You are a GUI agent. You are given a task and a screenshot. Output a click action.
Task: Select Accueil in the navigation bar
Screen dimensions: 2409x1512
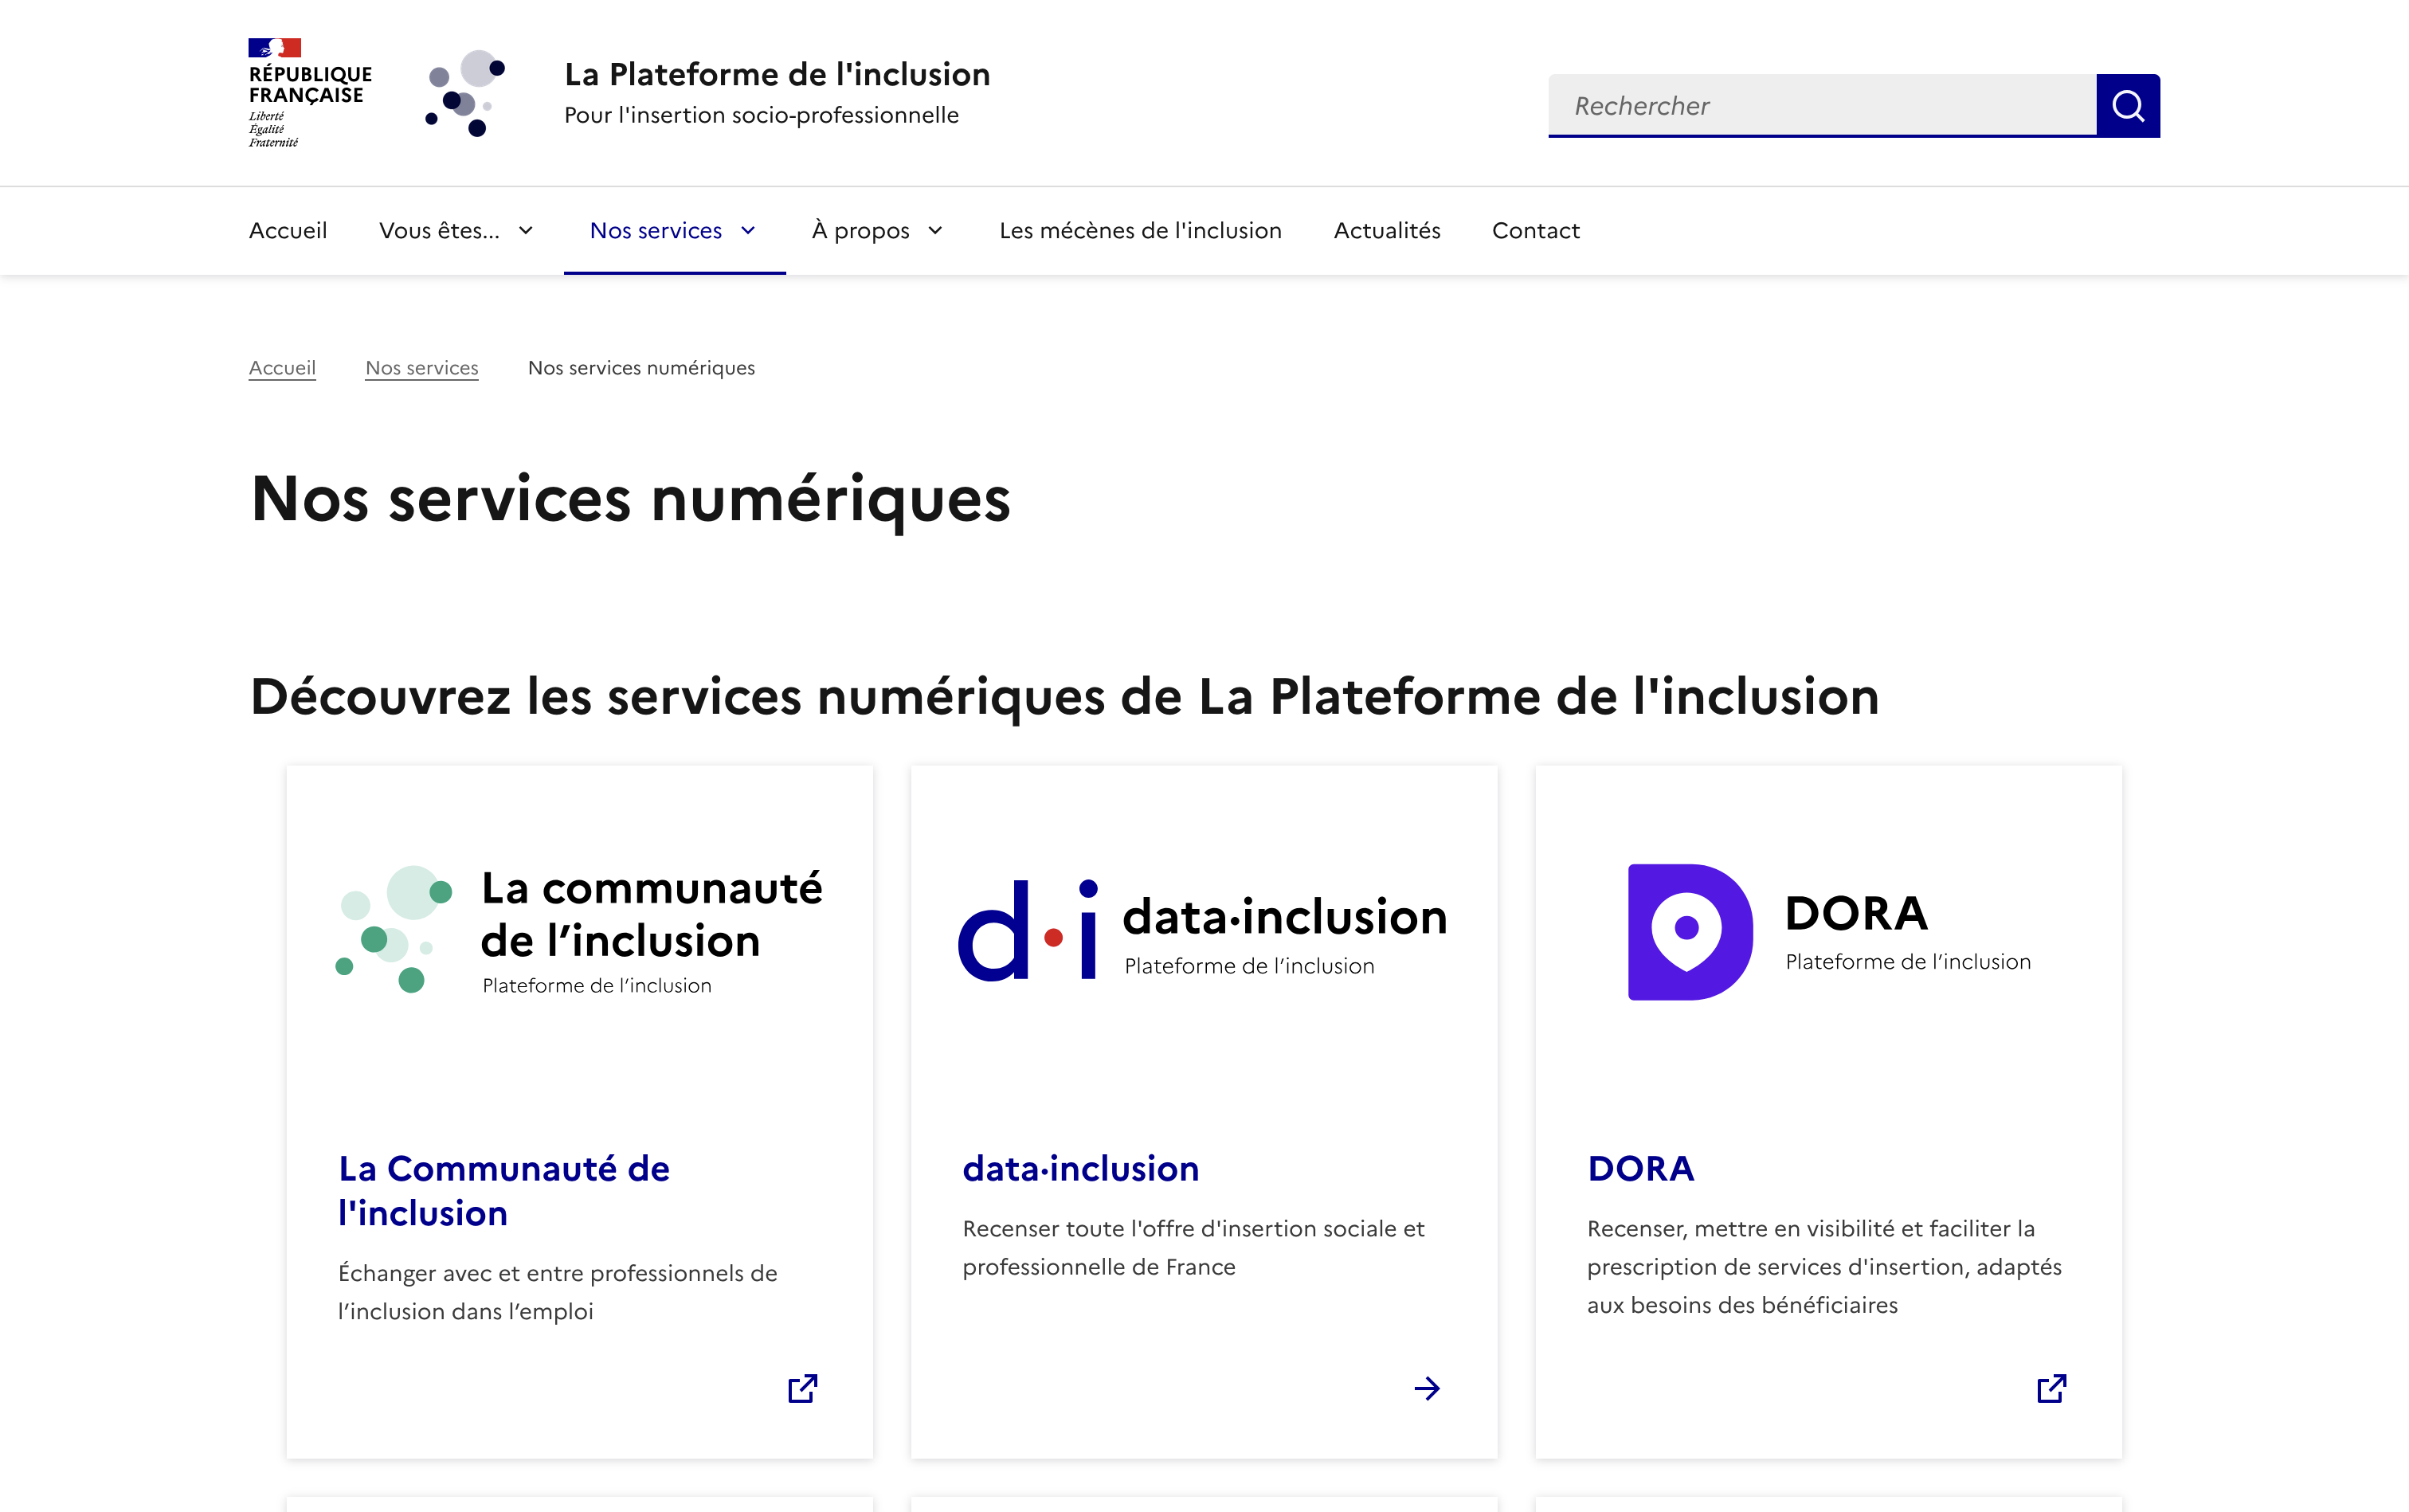pyautogui.click(x=288, y=230)
